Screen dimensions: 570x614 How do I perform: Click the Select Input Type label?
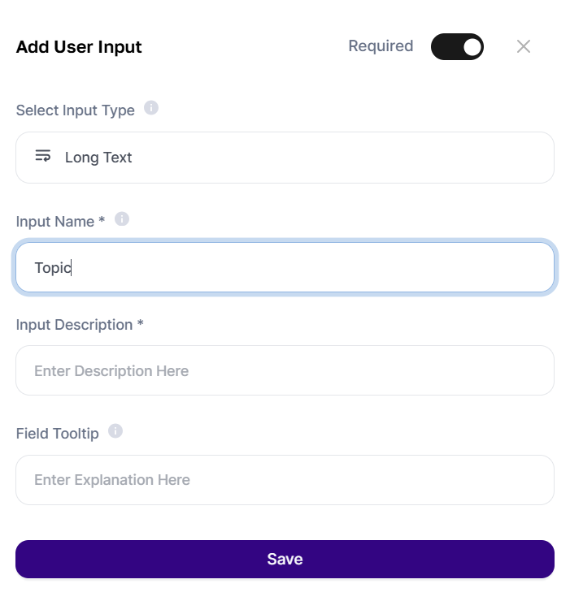pyautogui.click(x=76, y=110)
